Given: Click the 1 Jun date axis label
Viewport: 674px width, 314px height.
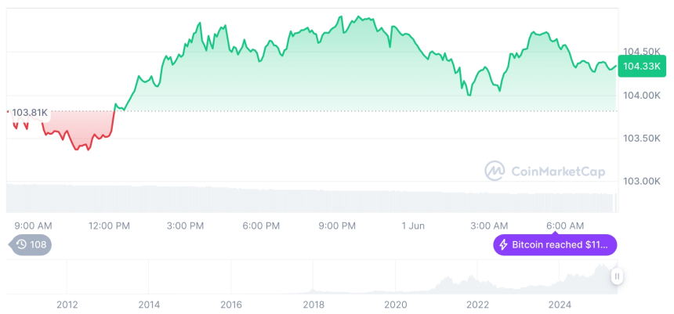Looking at the screenshot, I should click(413, 226).
